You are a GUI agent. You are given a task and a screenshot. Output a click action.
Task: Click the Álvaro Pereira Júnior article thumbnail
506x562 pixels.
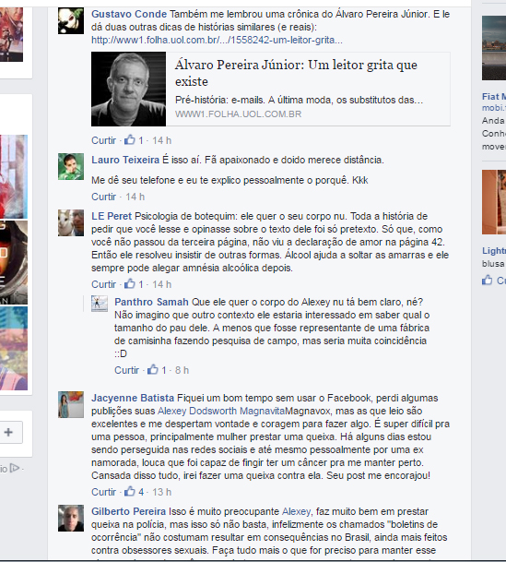point(128,89)
